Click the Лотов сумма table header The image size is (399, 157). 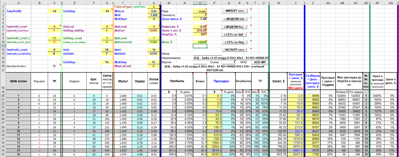[154, 81]
